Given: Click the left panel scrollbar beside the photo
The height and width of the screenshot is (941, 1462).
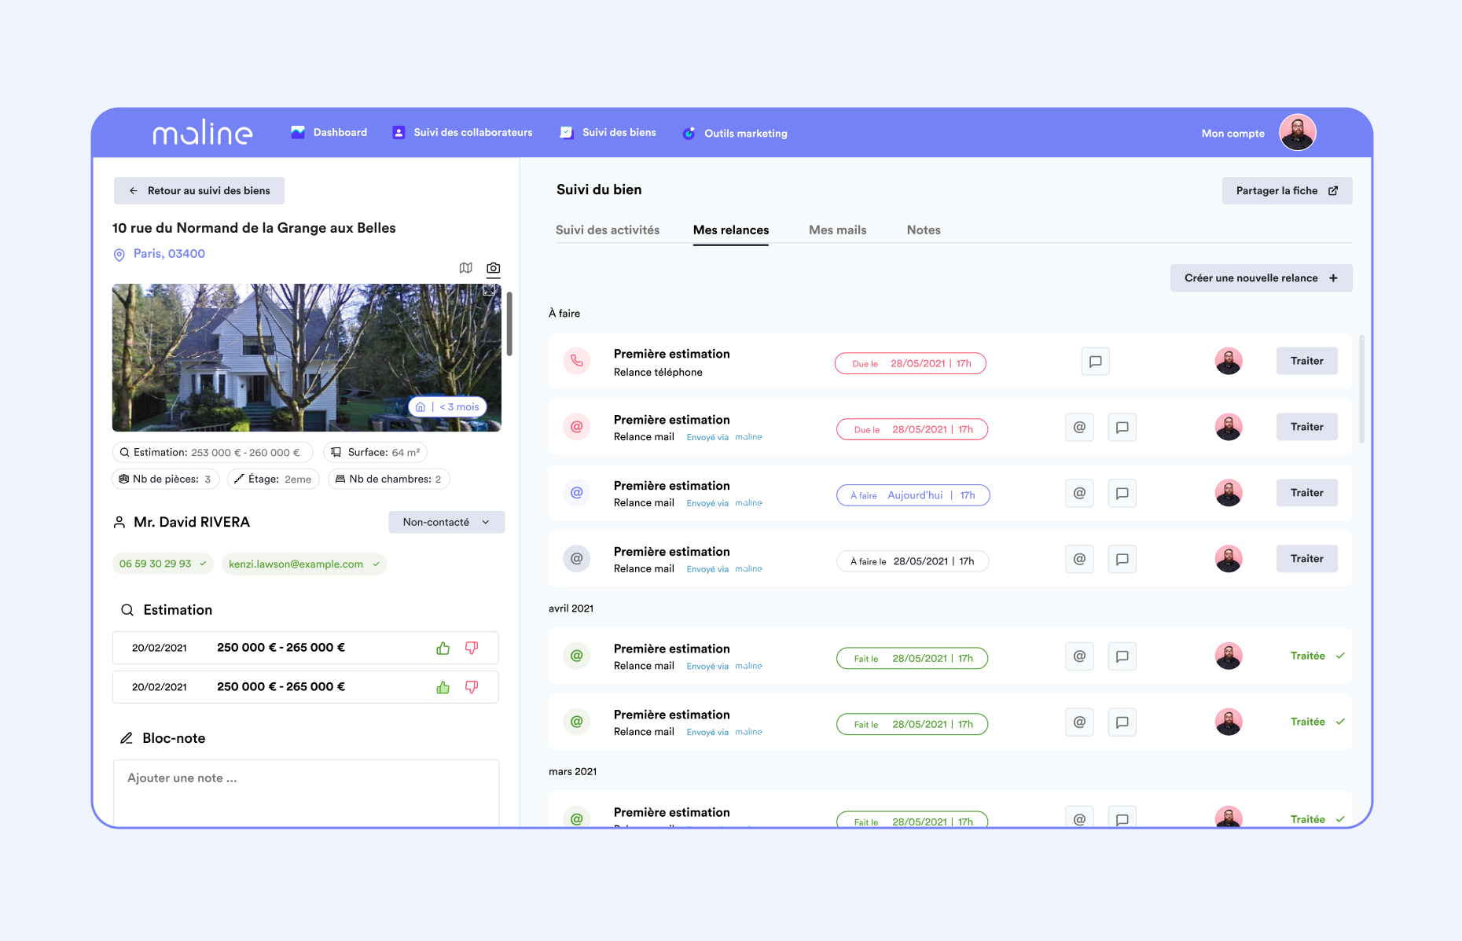Looking at the screenshot, I should (x=509, y=324).
